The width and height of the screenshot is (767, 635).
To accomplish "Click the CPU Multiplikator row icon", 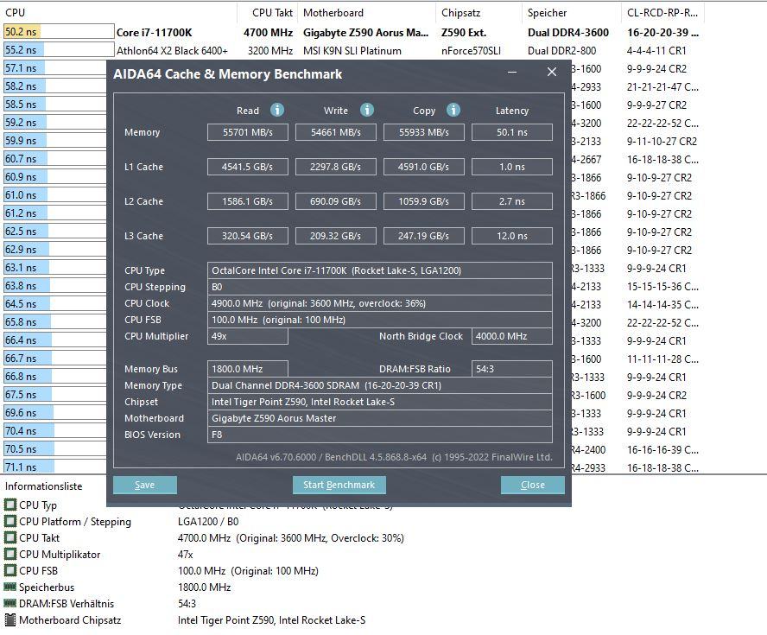I will 10,554.
